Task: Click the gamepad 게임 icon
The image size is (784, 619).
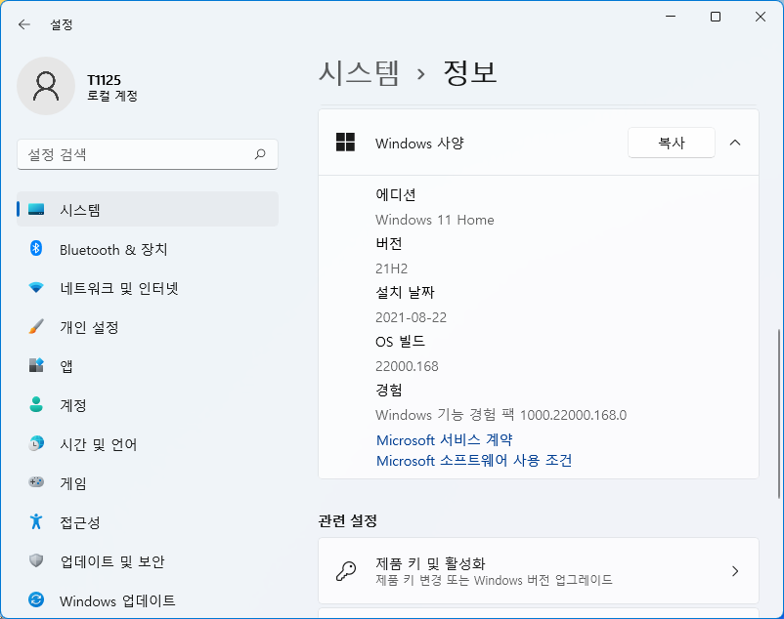Action: click(x=36, y=482)
